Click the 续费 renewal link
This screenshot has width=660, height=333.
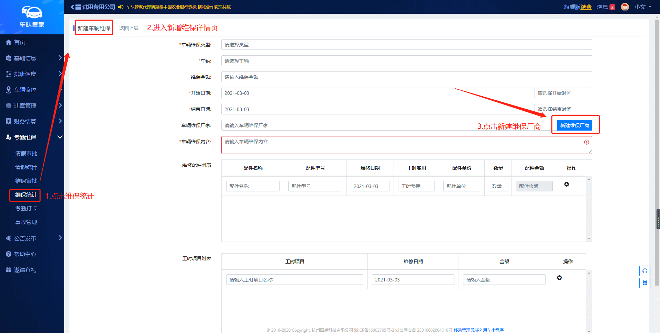pos(586,7)
